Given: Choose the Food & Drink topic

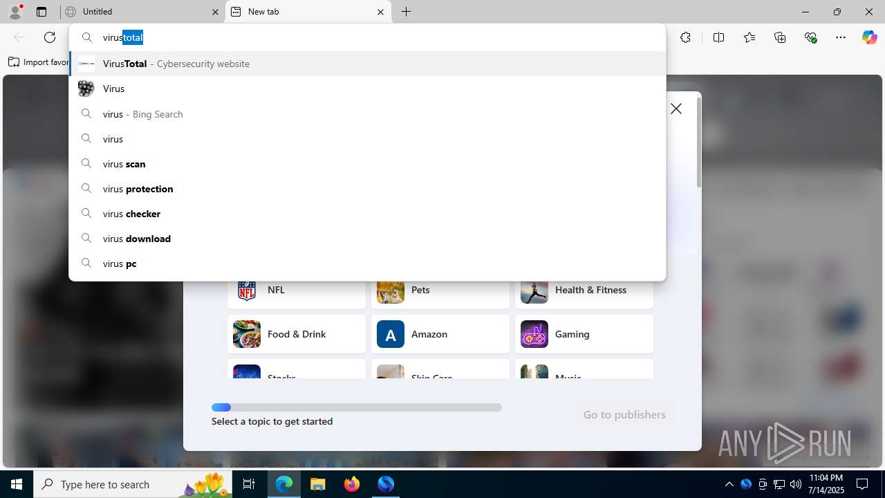Looking at the screenshot, I should pyautogui.click(x=297, y=334).
